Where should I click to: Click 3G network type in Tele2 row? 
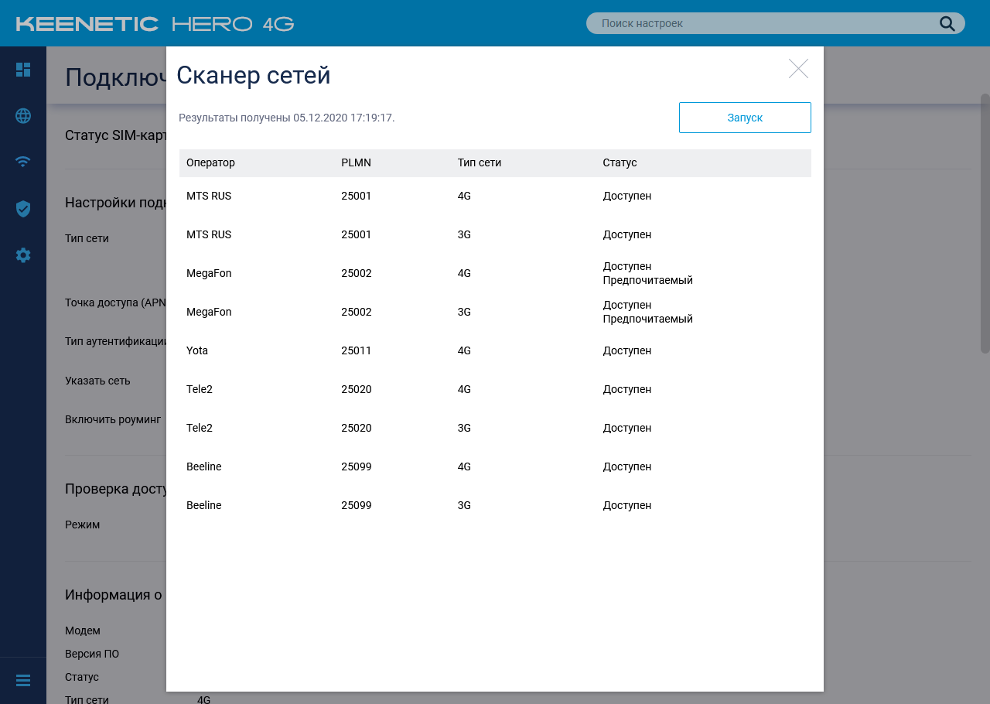click(464, 429)
